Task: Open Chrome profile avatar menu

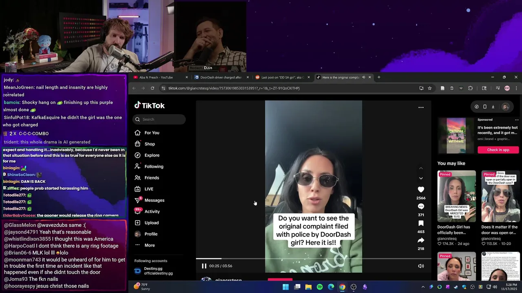Action: (x=507, y=88)
